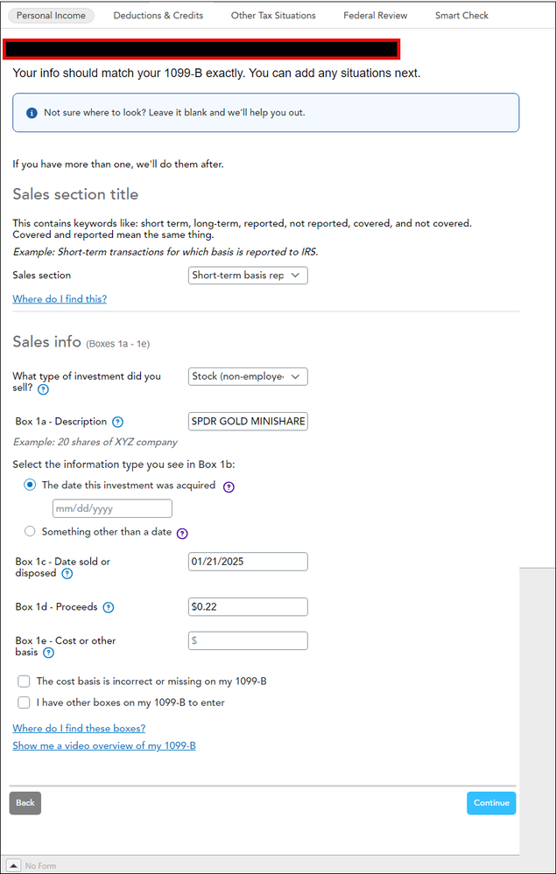Click help icon for Something other than a date

tap(182, 534)
